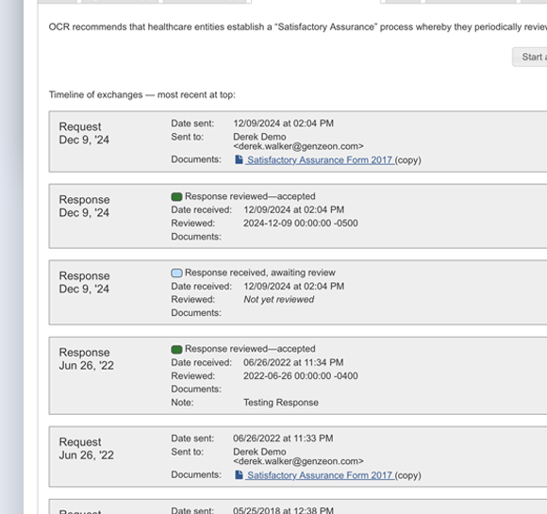Open Satisfactory Assurance Form 2017 link in Jun 26 request
This screenshot has height=514, width=547.
click(321, 475)
